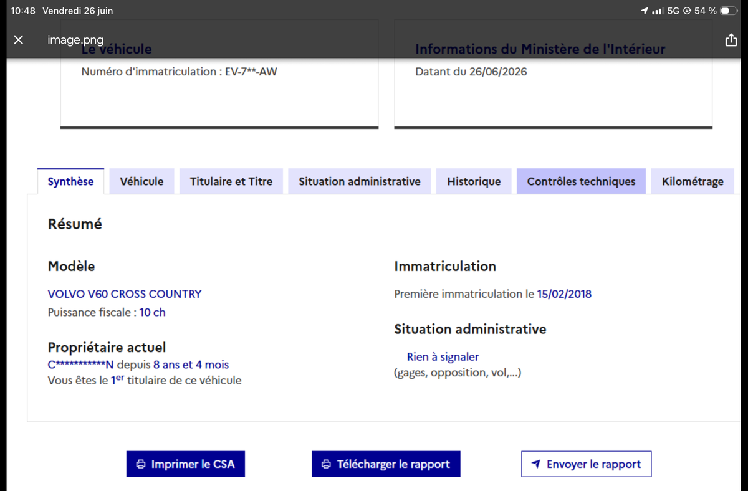Tap the 5G signal indicator
The width and height of the screenshot is (748, 491).
coord(673,11)
